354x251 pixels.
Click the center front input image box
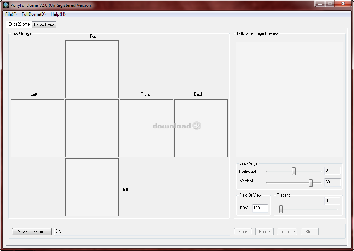92,128
